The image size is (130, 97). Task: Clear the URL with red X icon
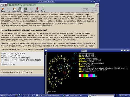tap(6, 5)
